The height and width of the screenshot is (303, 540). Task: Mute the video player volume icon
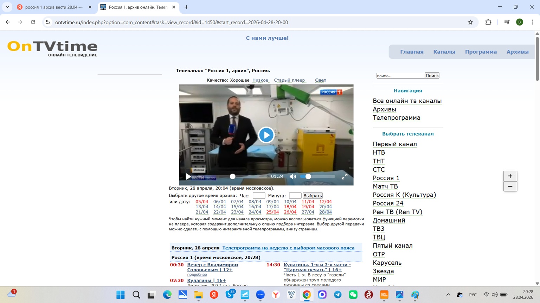[x=292, y=176]
